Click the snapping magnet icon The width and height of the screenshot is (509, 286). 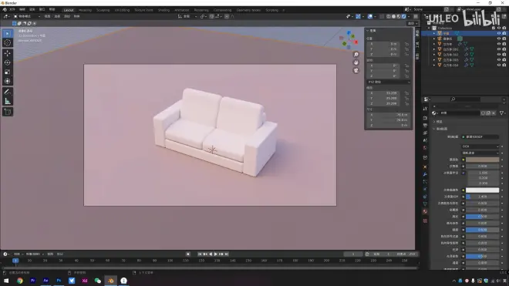212,16
